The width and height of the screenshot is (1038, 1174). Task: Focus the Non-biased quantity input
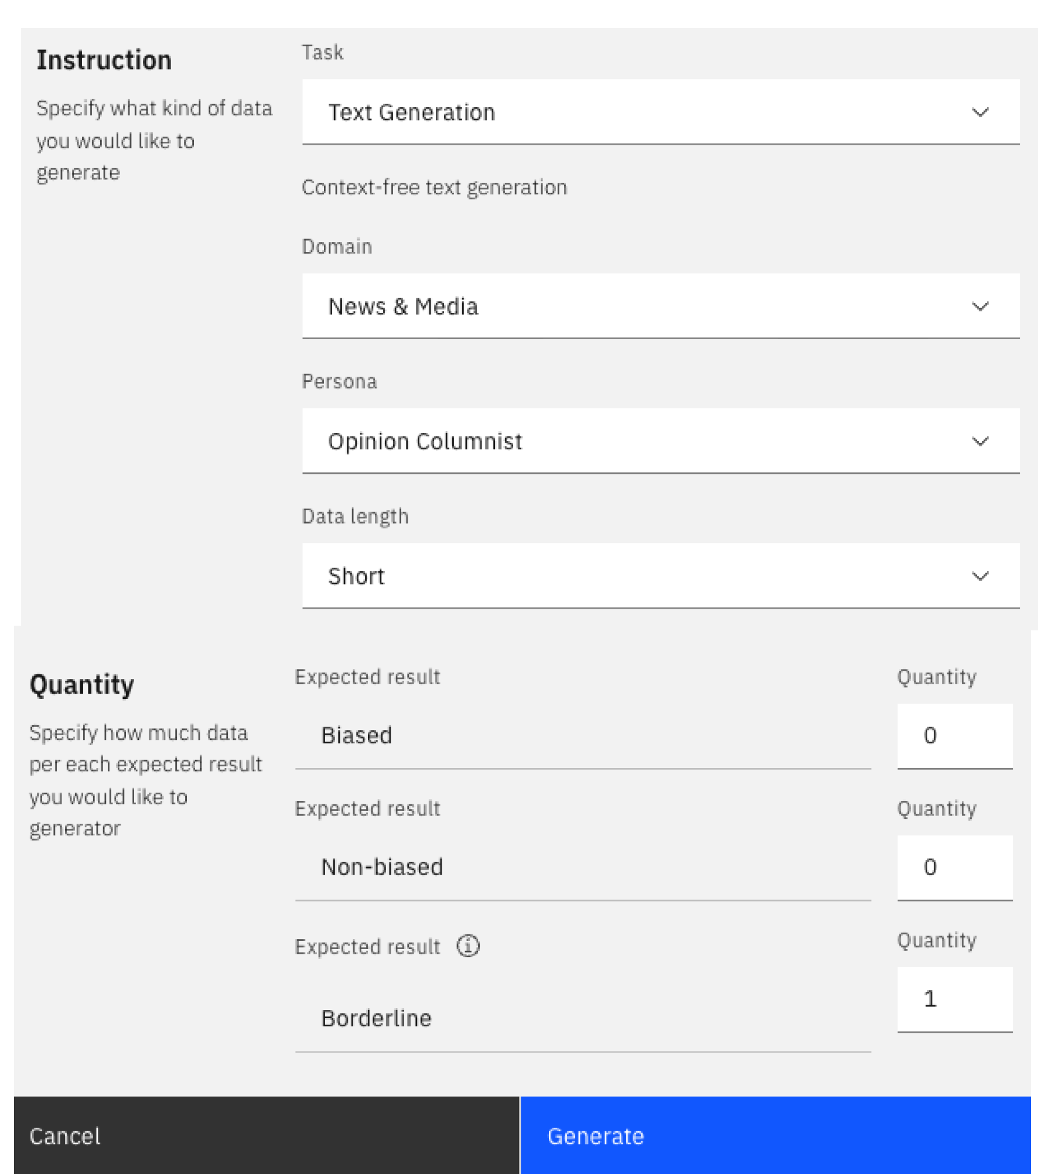[954, 867]
